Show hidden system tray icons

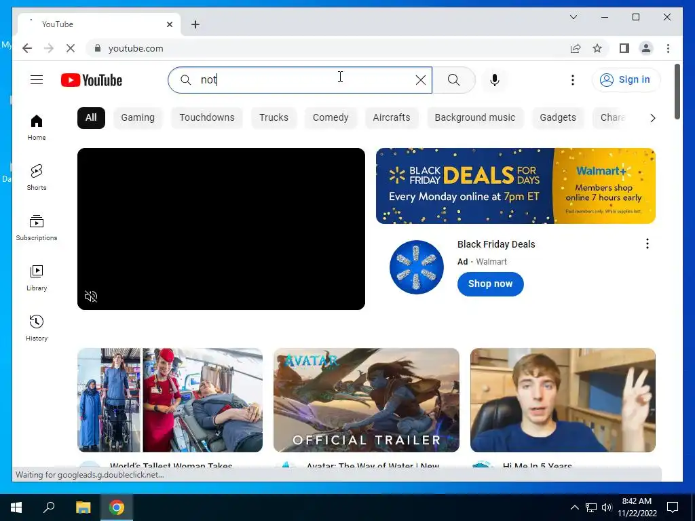(574, 507)
